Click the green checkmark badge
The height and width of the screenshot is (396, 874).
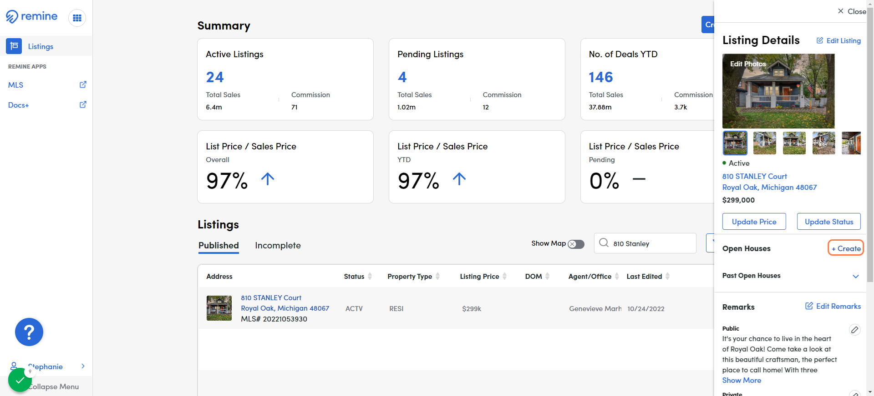click(x=20, y=380)
